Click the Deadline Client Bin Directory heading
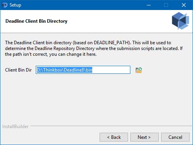 click(x=36, y=21)
